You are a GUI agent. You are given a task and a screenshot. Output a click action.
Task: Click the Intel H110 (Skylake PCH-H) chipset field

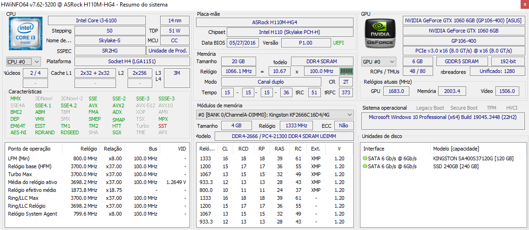[290, 33]
